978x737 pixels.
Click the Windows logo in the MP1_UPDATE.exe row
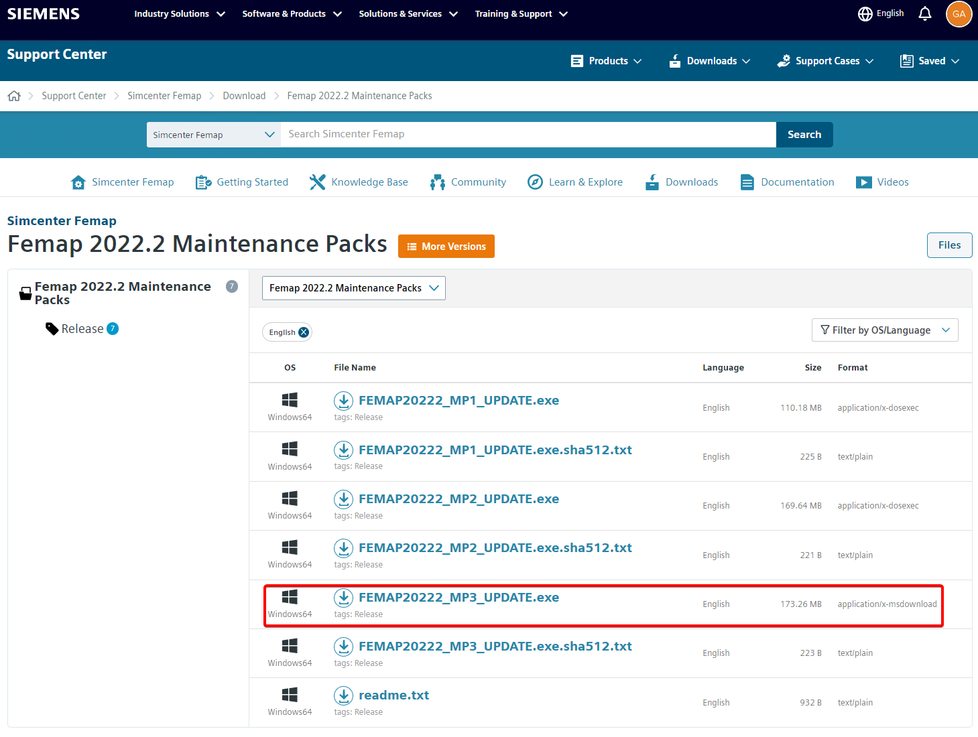pyautogui.click(x=290, y=400)
